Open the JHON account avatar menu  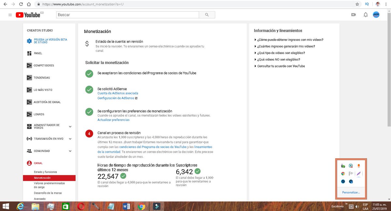(x=376, y=15)
